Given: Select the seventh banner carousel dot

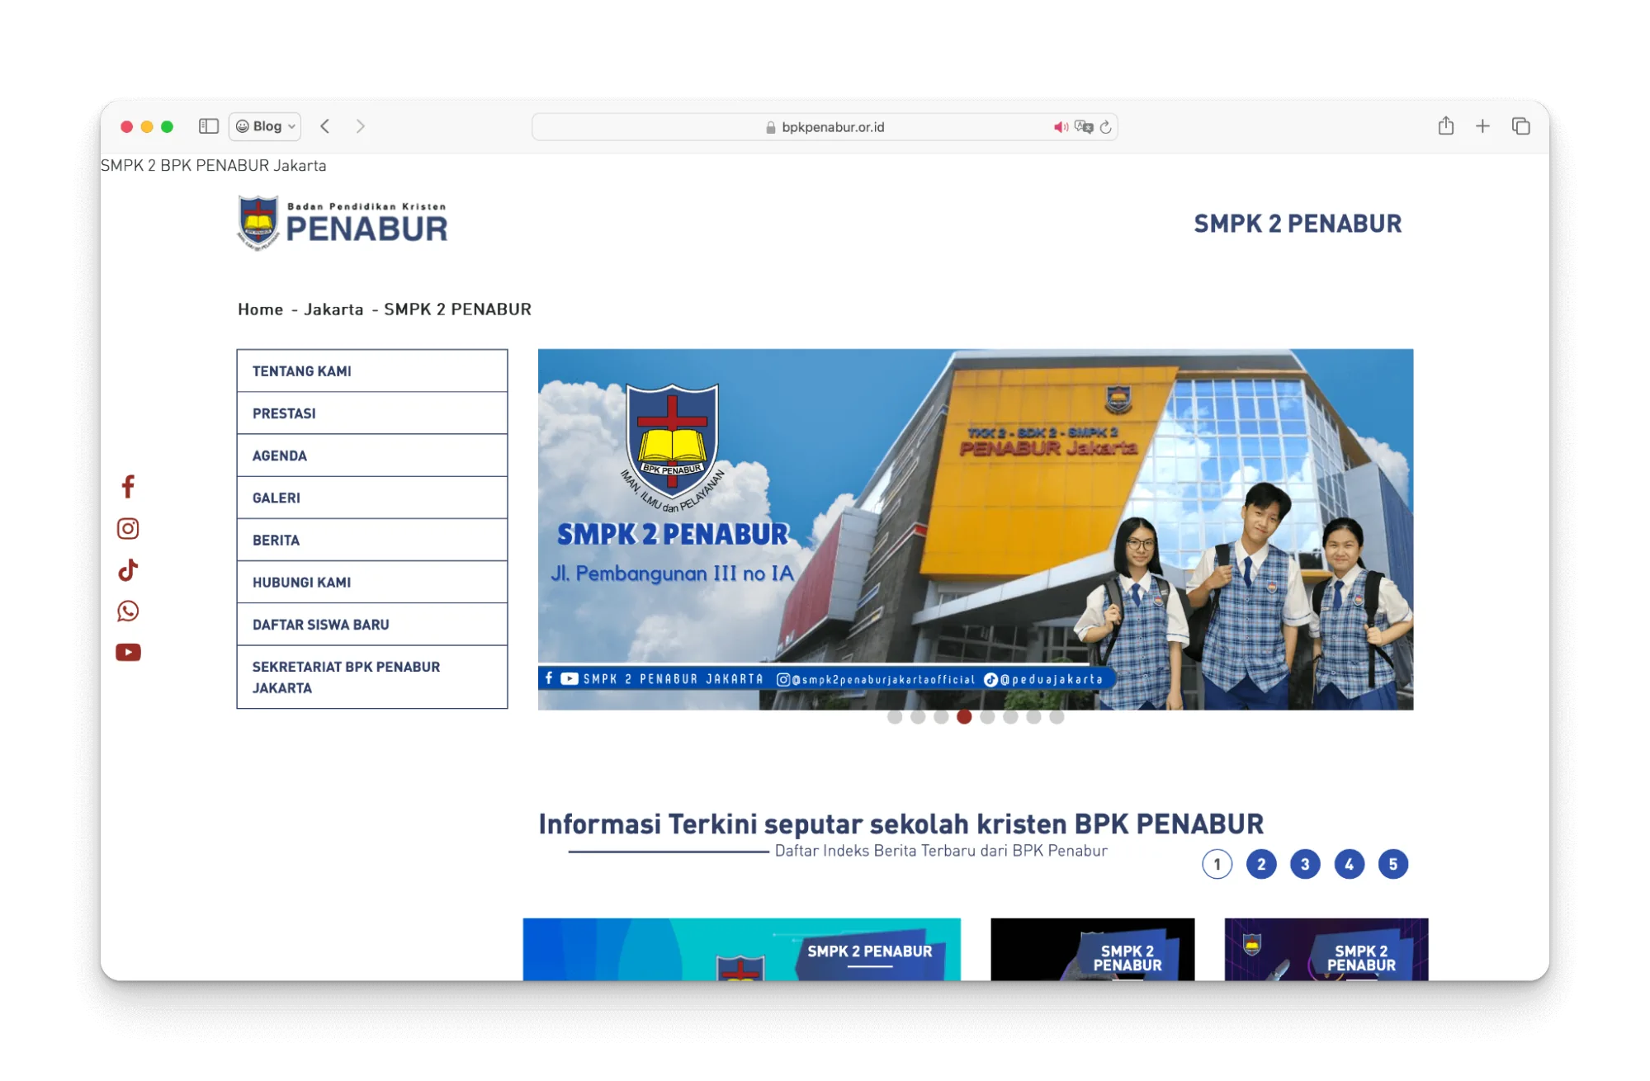Looking at the screenshot, I should [x=1033, y=717].
